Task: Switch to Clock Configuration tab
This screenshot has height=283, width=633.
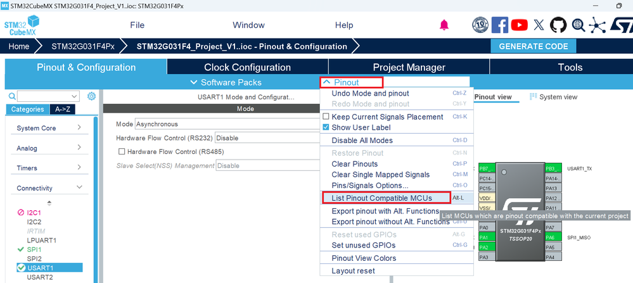Action: [248, 67]
